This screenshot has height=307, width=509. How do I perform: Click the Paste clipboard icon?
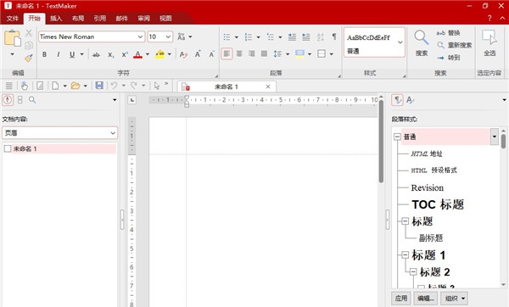pos(13,38)
